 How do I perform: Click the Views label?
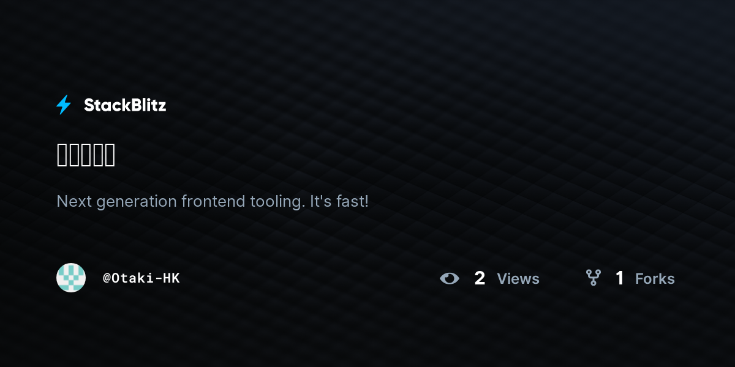(x=518, y=279)
